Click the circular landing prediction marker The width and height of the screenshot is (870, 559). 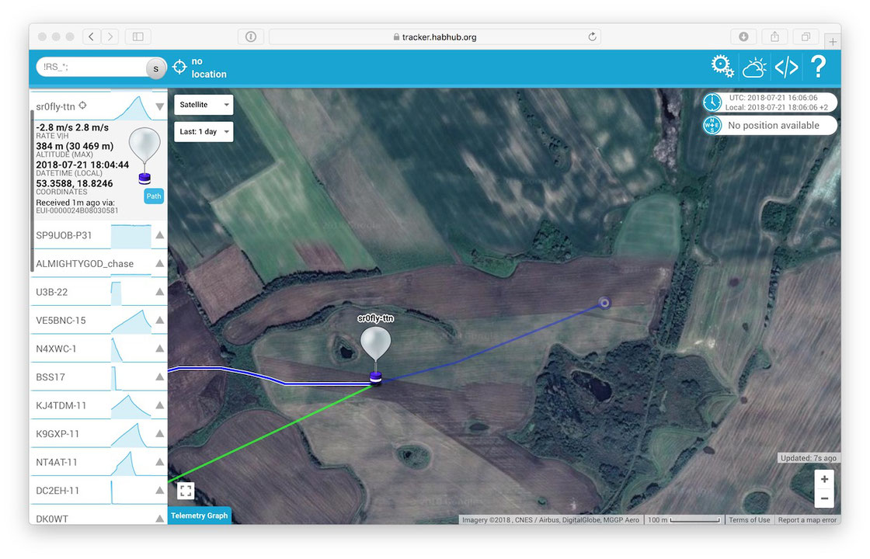click(605, 303)
